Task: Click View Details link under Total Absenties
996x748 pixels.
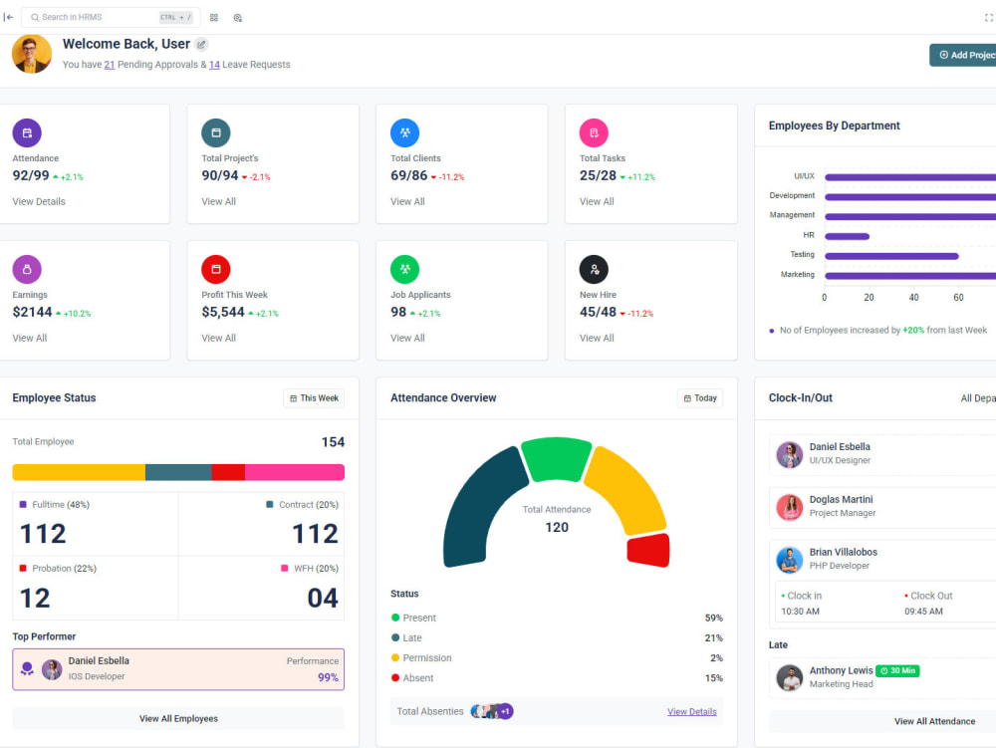Action: [x=692, y=712]
